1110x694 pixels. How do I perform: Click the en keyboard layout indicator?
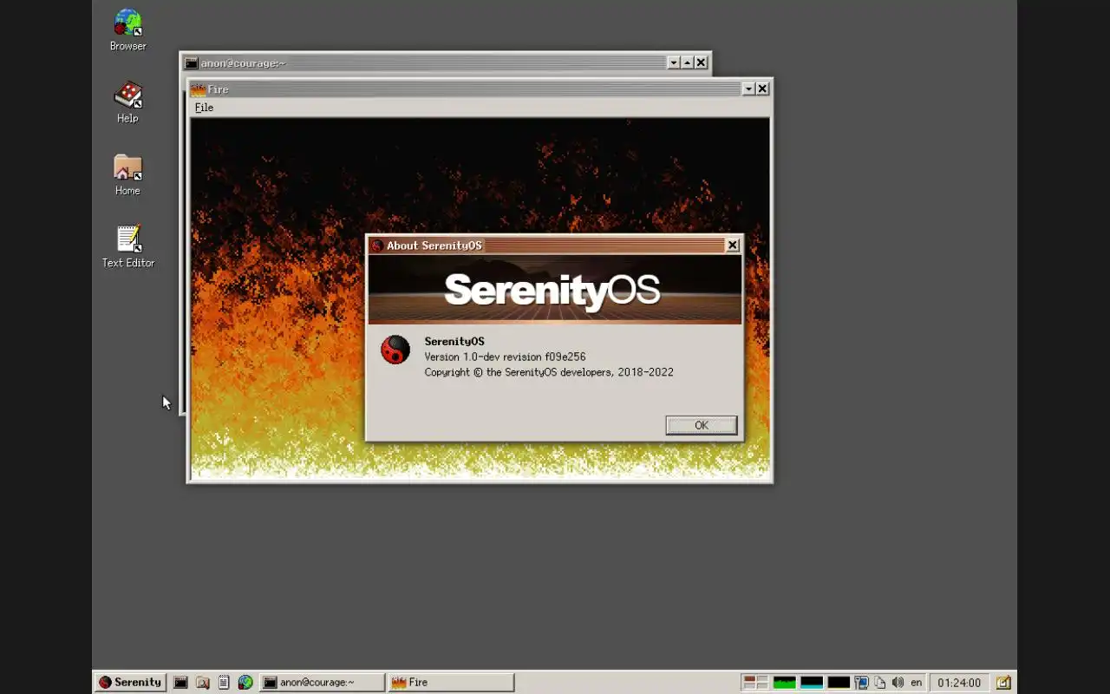[x=917, y=683]
